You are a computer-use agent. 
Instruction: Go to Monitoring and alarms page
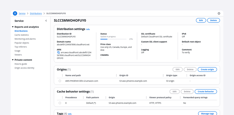pos(25,39)
